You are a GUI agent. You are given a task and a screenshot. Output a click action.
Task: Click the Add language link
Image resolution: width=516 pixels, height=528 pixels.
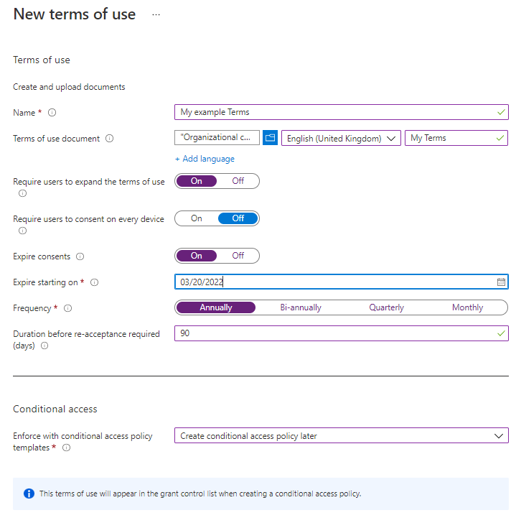[205, 159]
